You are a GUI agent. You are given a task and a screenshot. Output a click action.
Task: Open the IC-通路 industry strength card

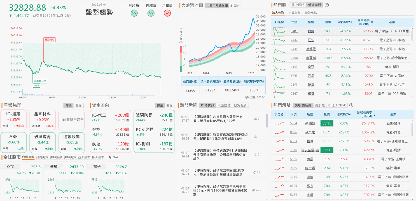pyautogui.click(x=14, y=120)
